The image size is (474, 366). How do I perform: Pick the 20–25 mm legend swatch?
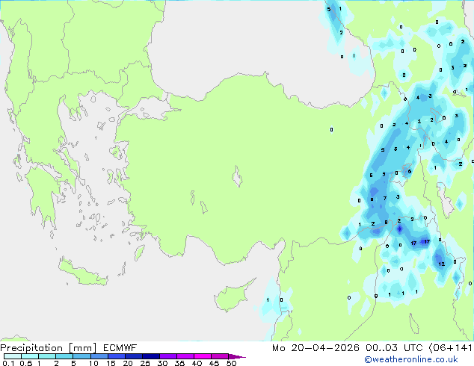click(133, 356)
